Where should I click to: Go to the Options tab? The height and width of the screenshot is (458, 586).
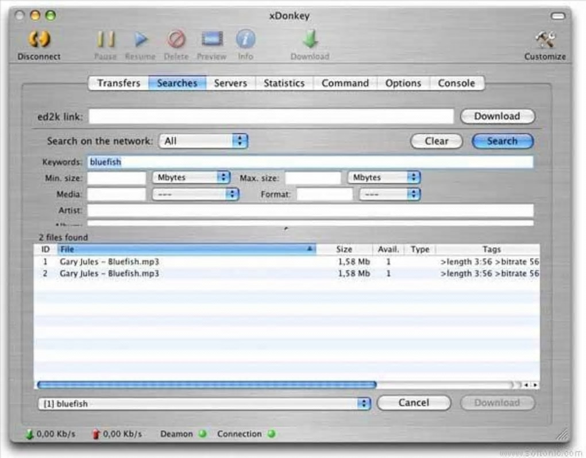pyautogui.click(x=403, y=83)
